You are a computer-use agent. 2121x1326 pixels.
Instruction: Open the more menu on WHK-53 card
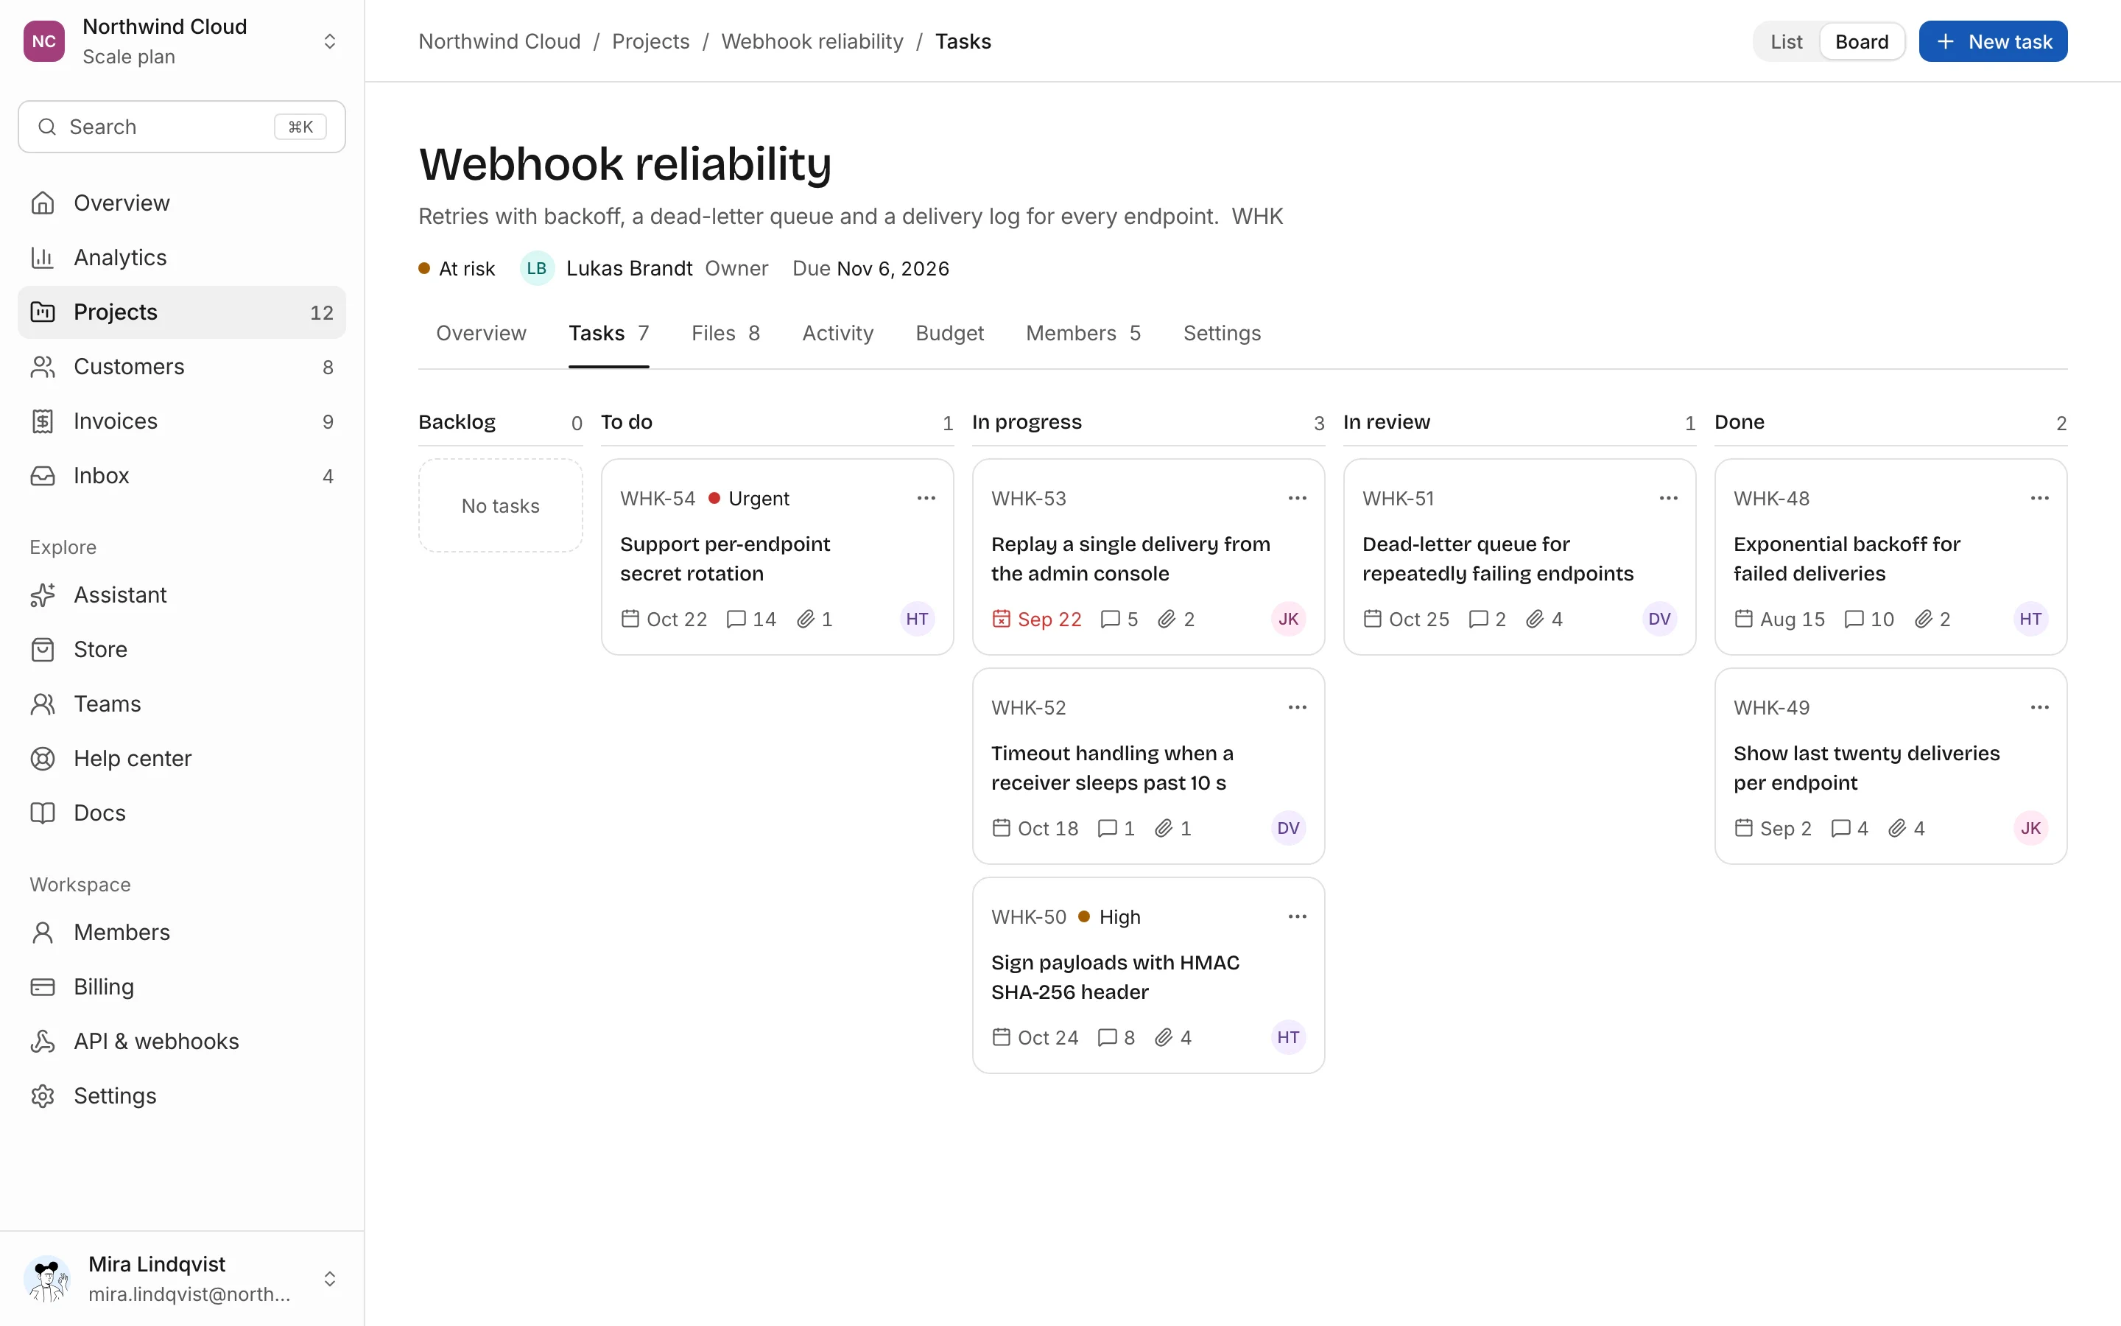[1297, 498]
